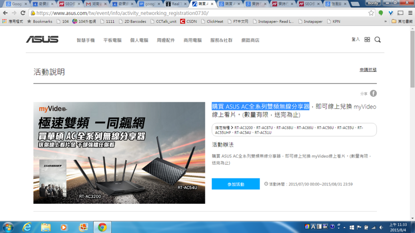The width and height of the screenshot is (415, 233).
Task: Click the Bordy profile button in title bar
Action: (373, 3)
